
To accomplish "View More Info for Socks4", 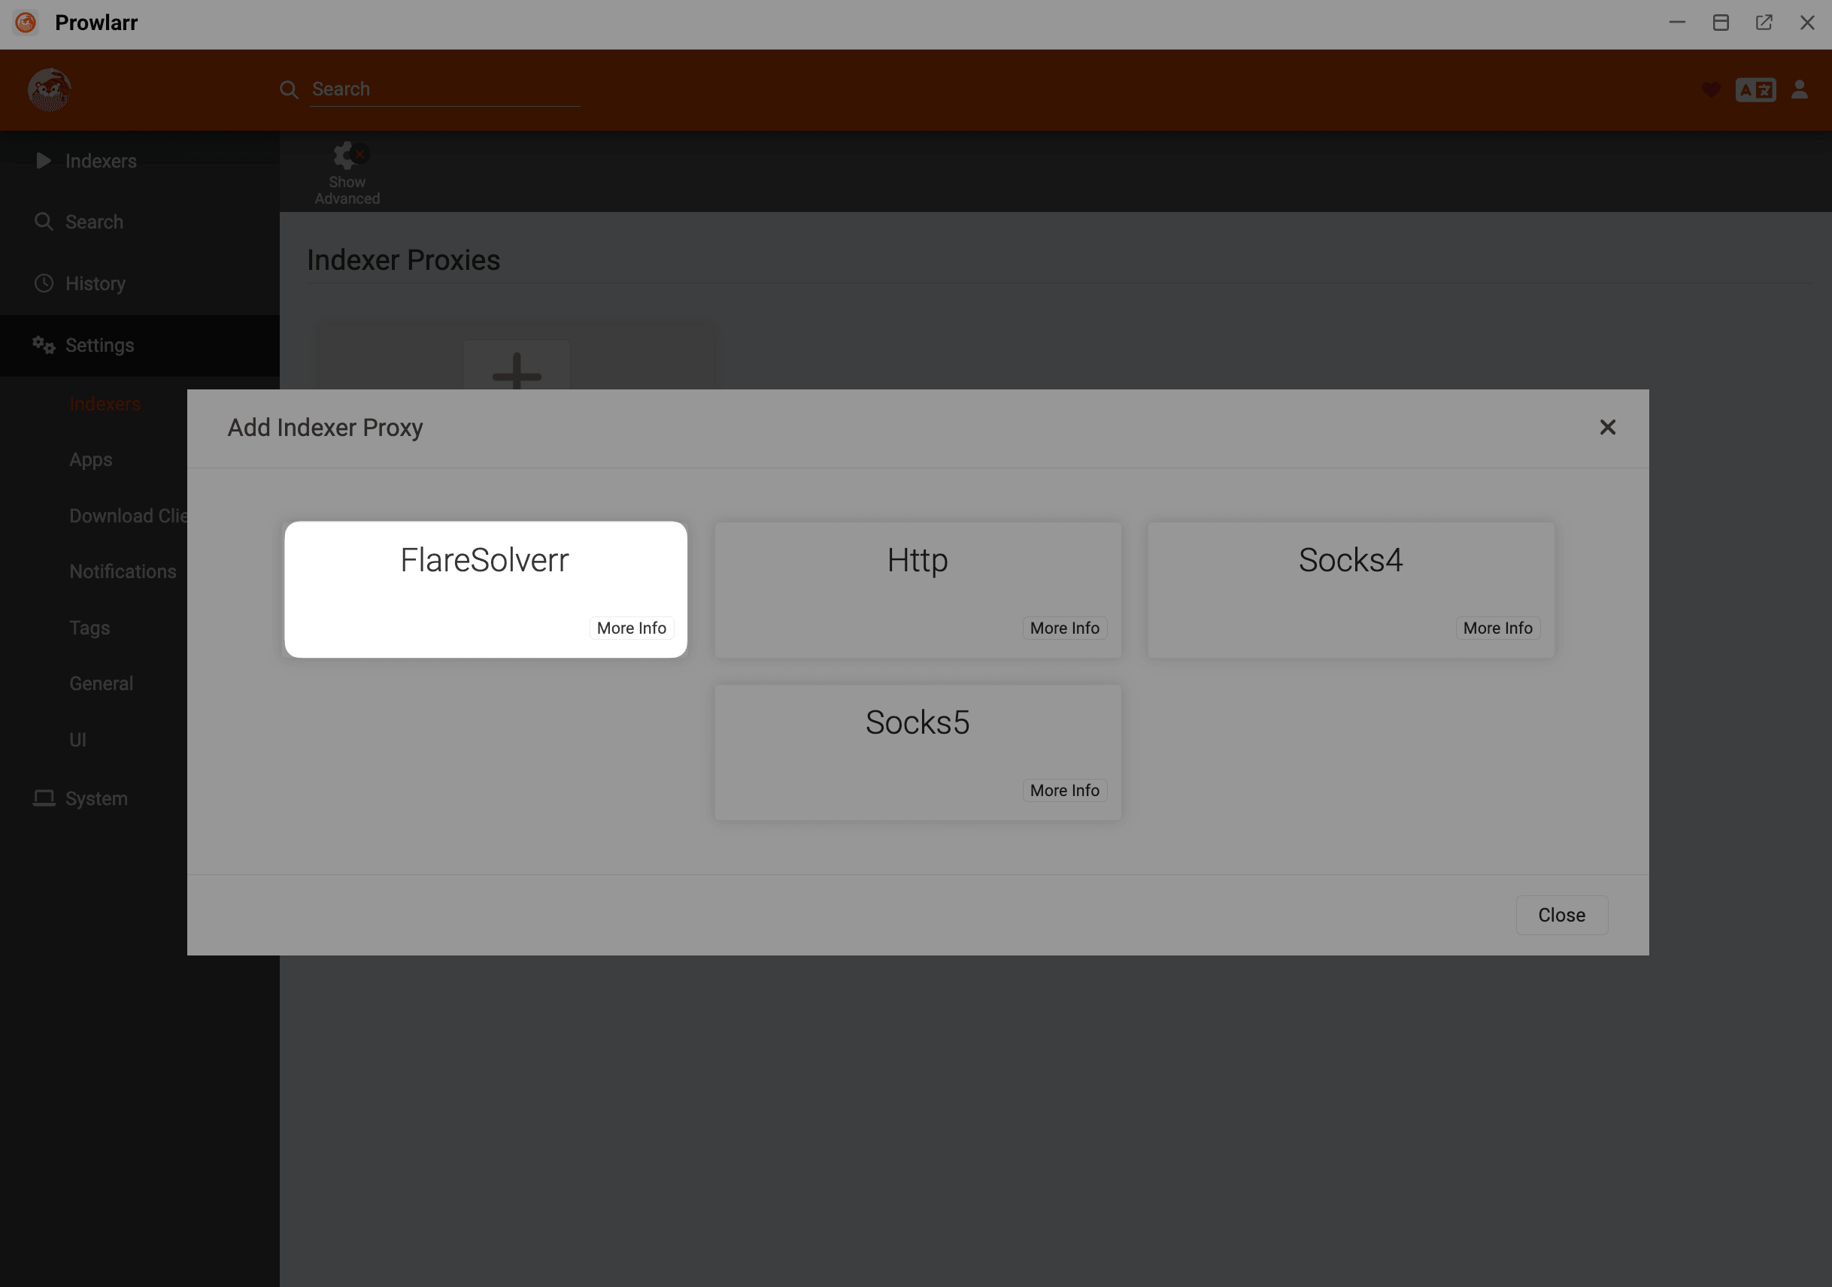I will [x=1497, y=628].
